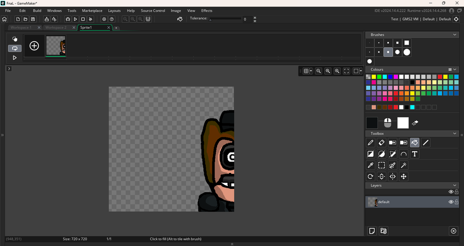Select the Text tool

click(415, 154)
